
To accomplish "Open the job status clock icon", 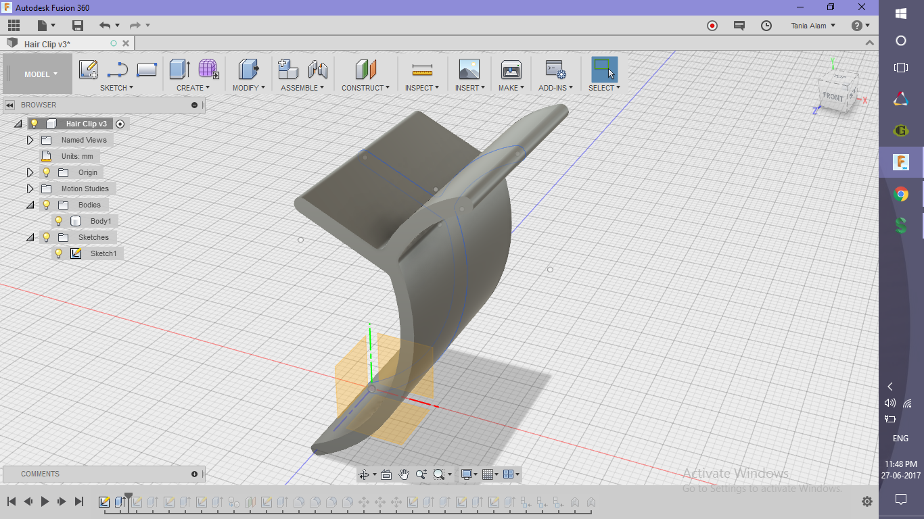I will 766,26.
